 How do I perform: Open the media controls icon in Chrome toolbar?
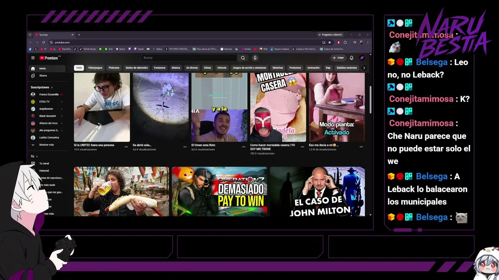click(x=355, y=42)
